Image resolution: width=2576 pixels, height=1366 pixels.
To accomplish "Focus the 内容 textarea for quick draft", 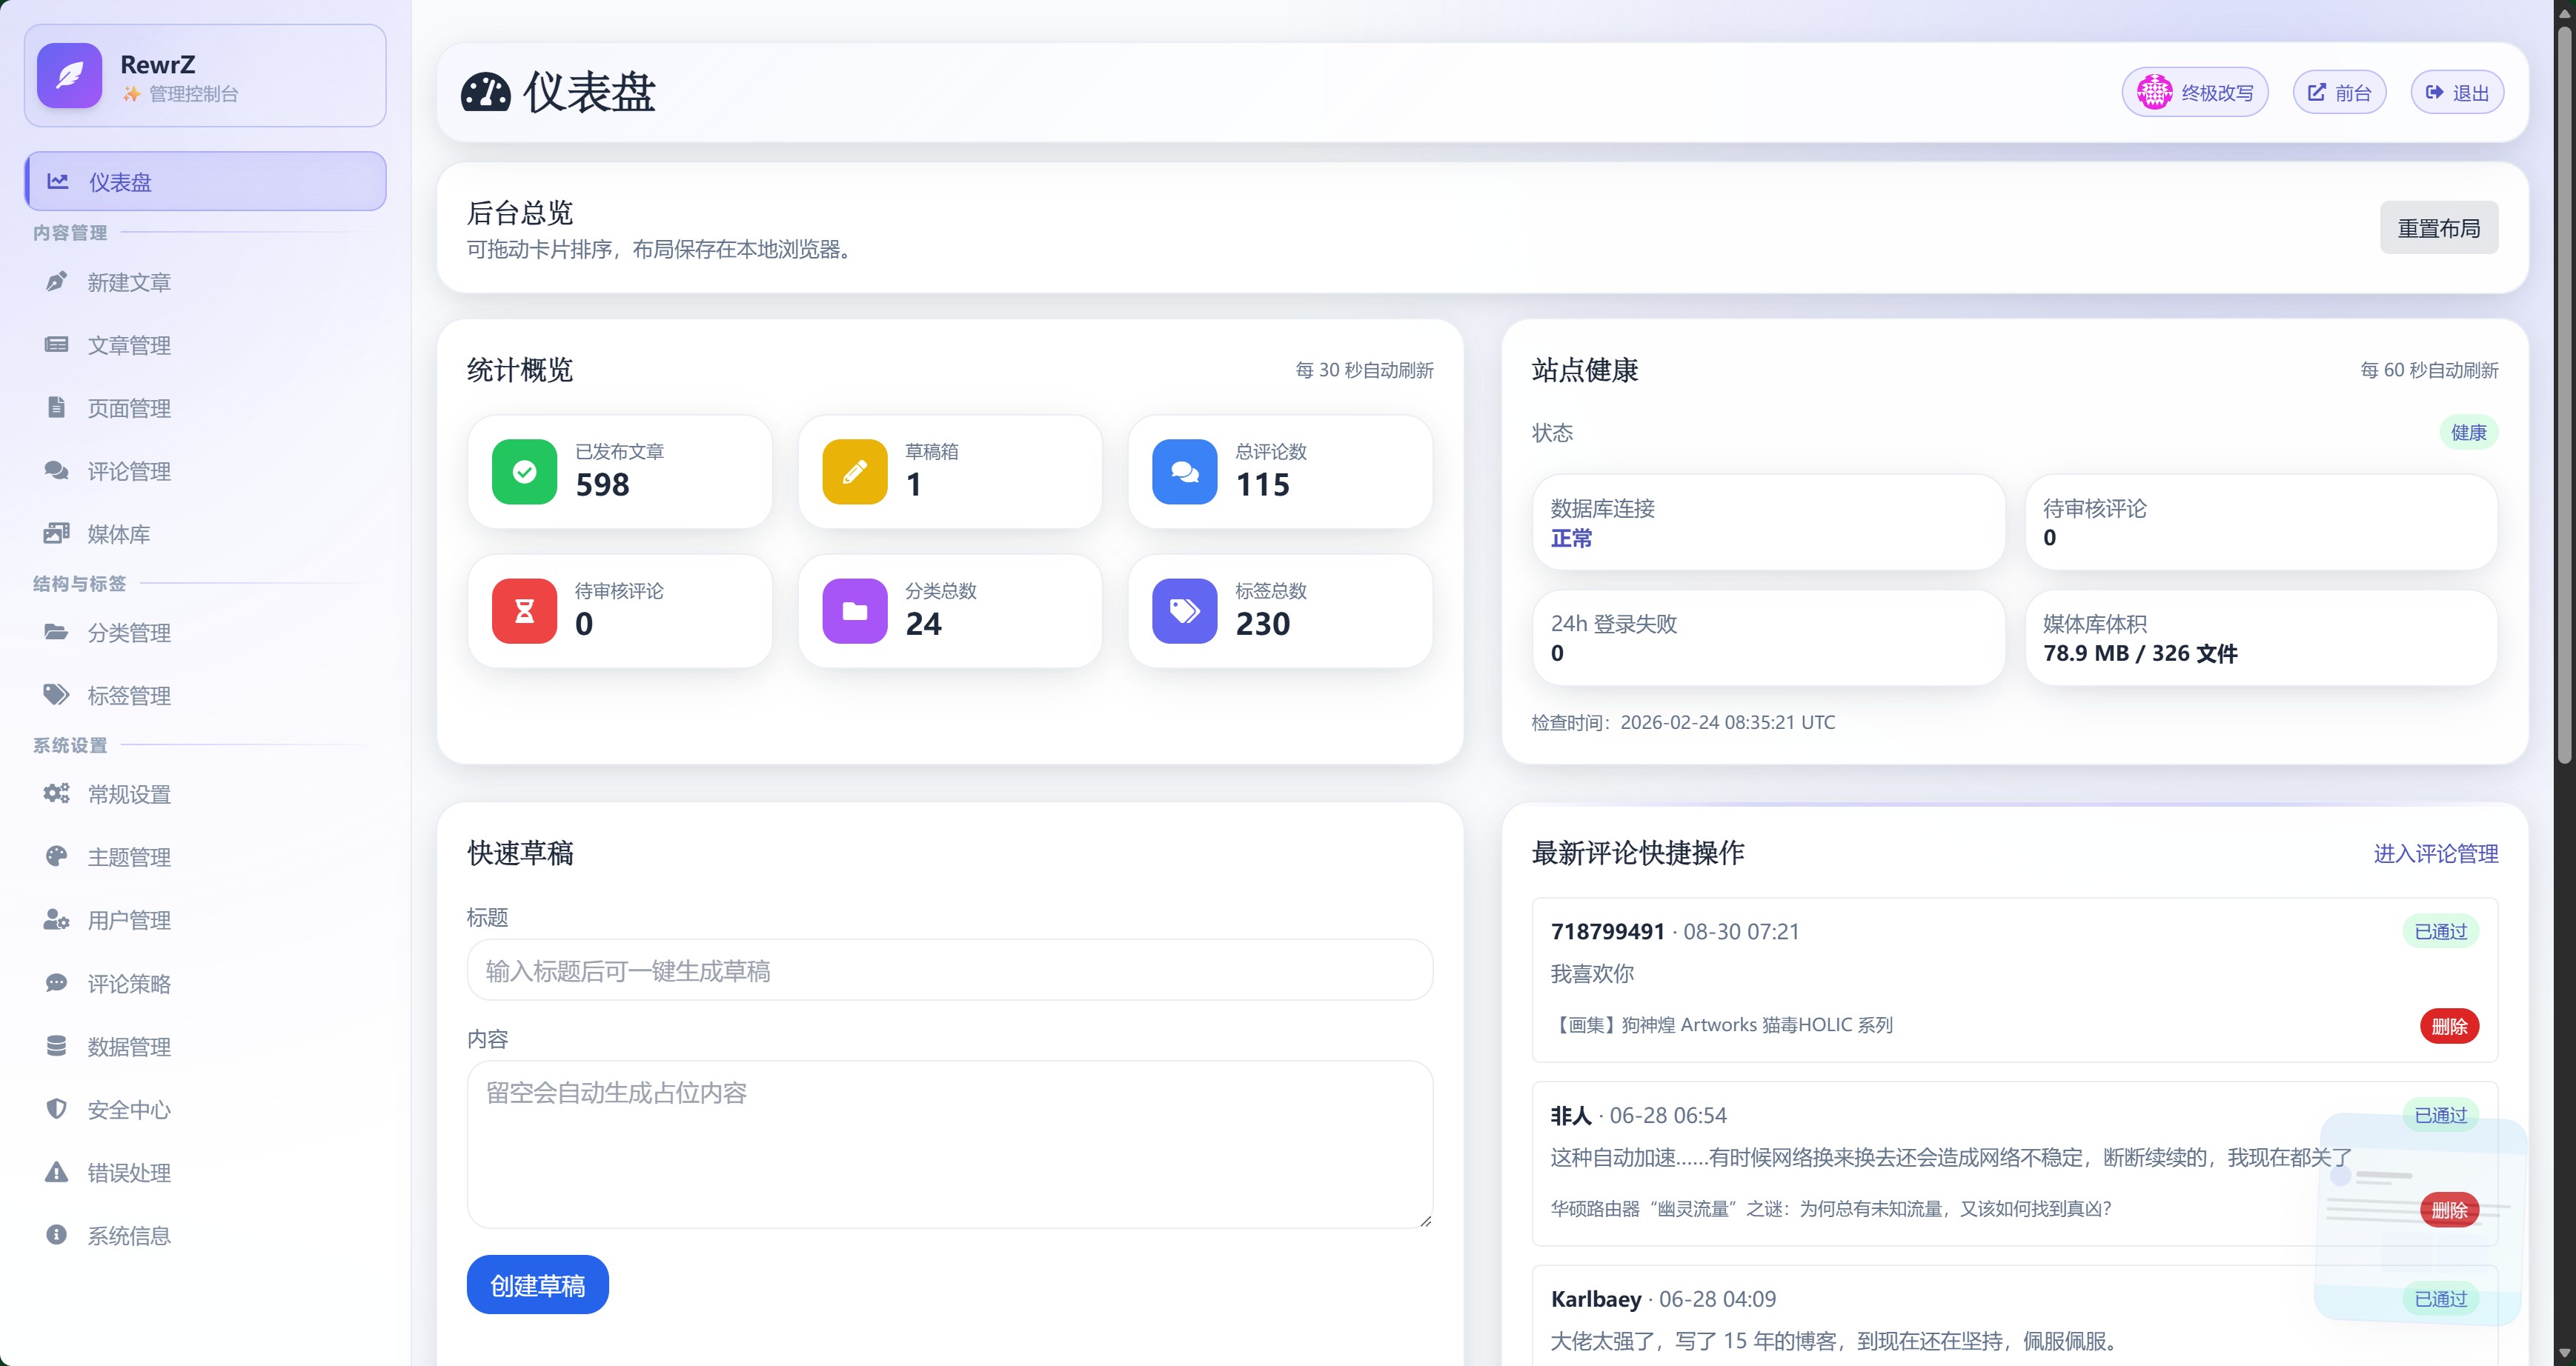I will (950, 1145).
